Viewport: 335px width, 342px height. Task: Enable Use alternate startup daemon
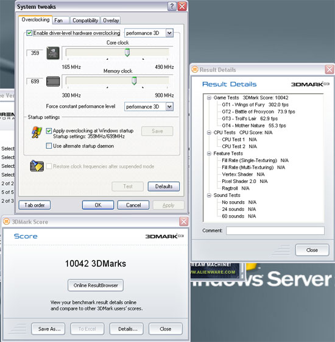(x=49, y=146)
